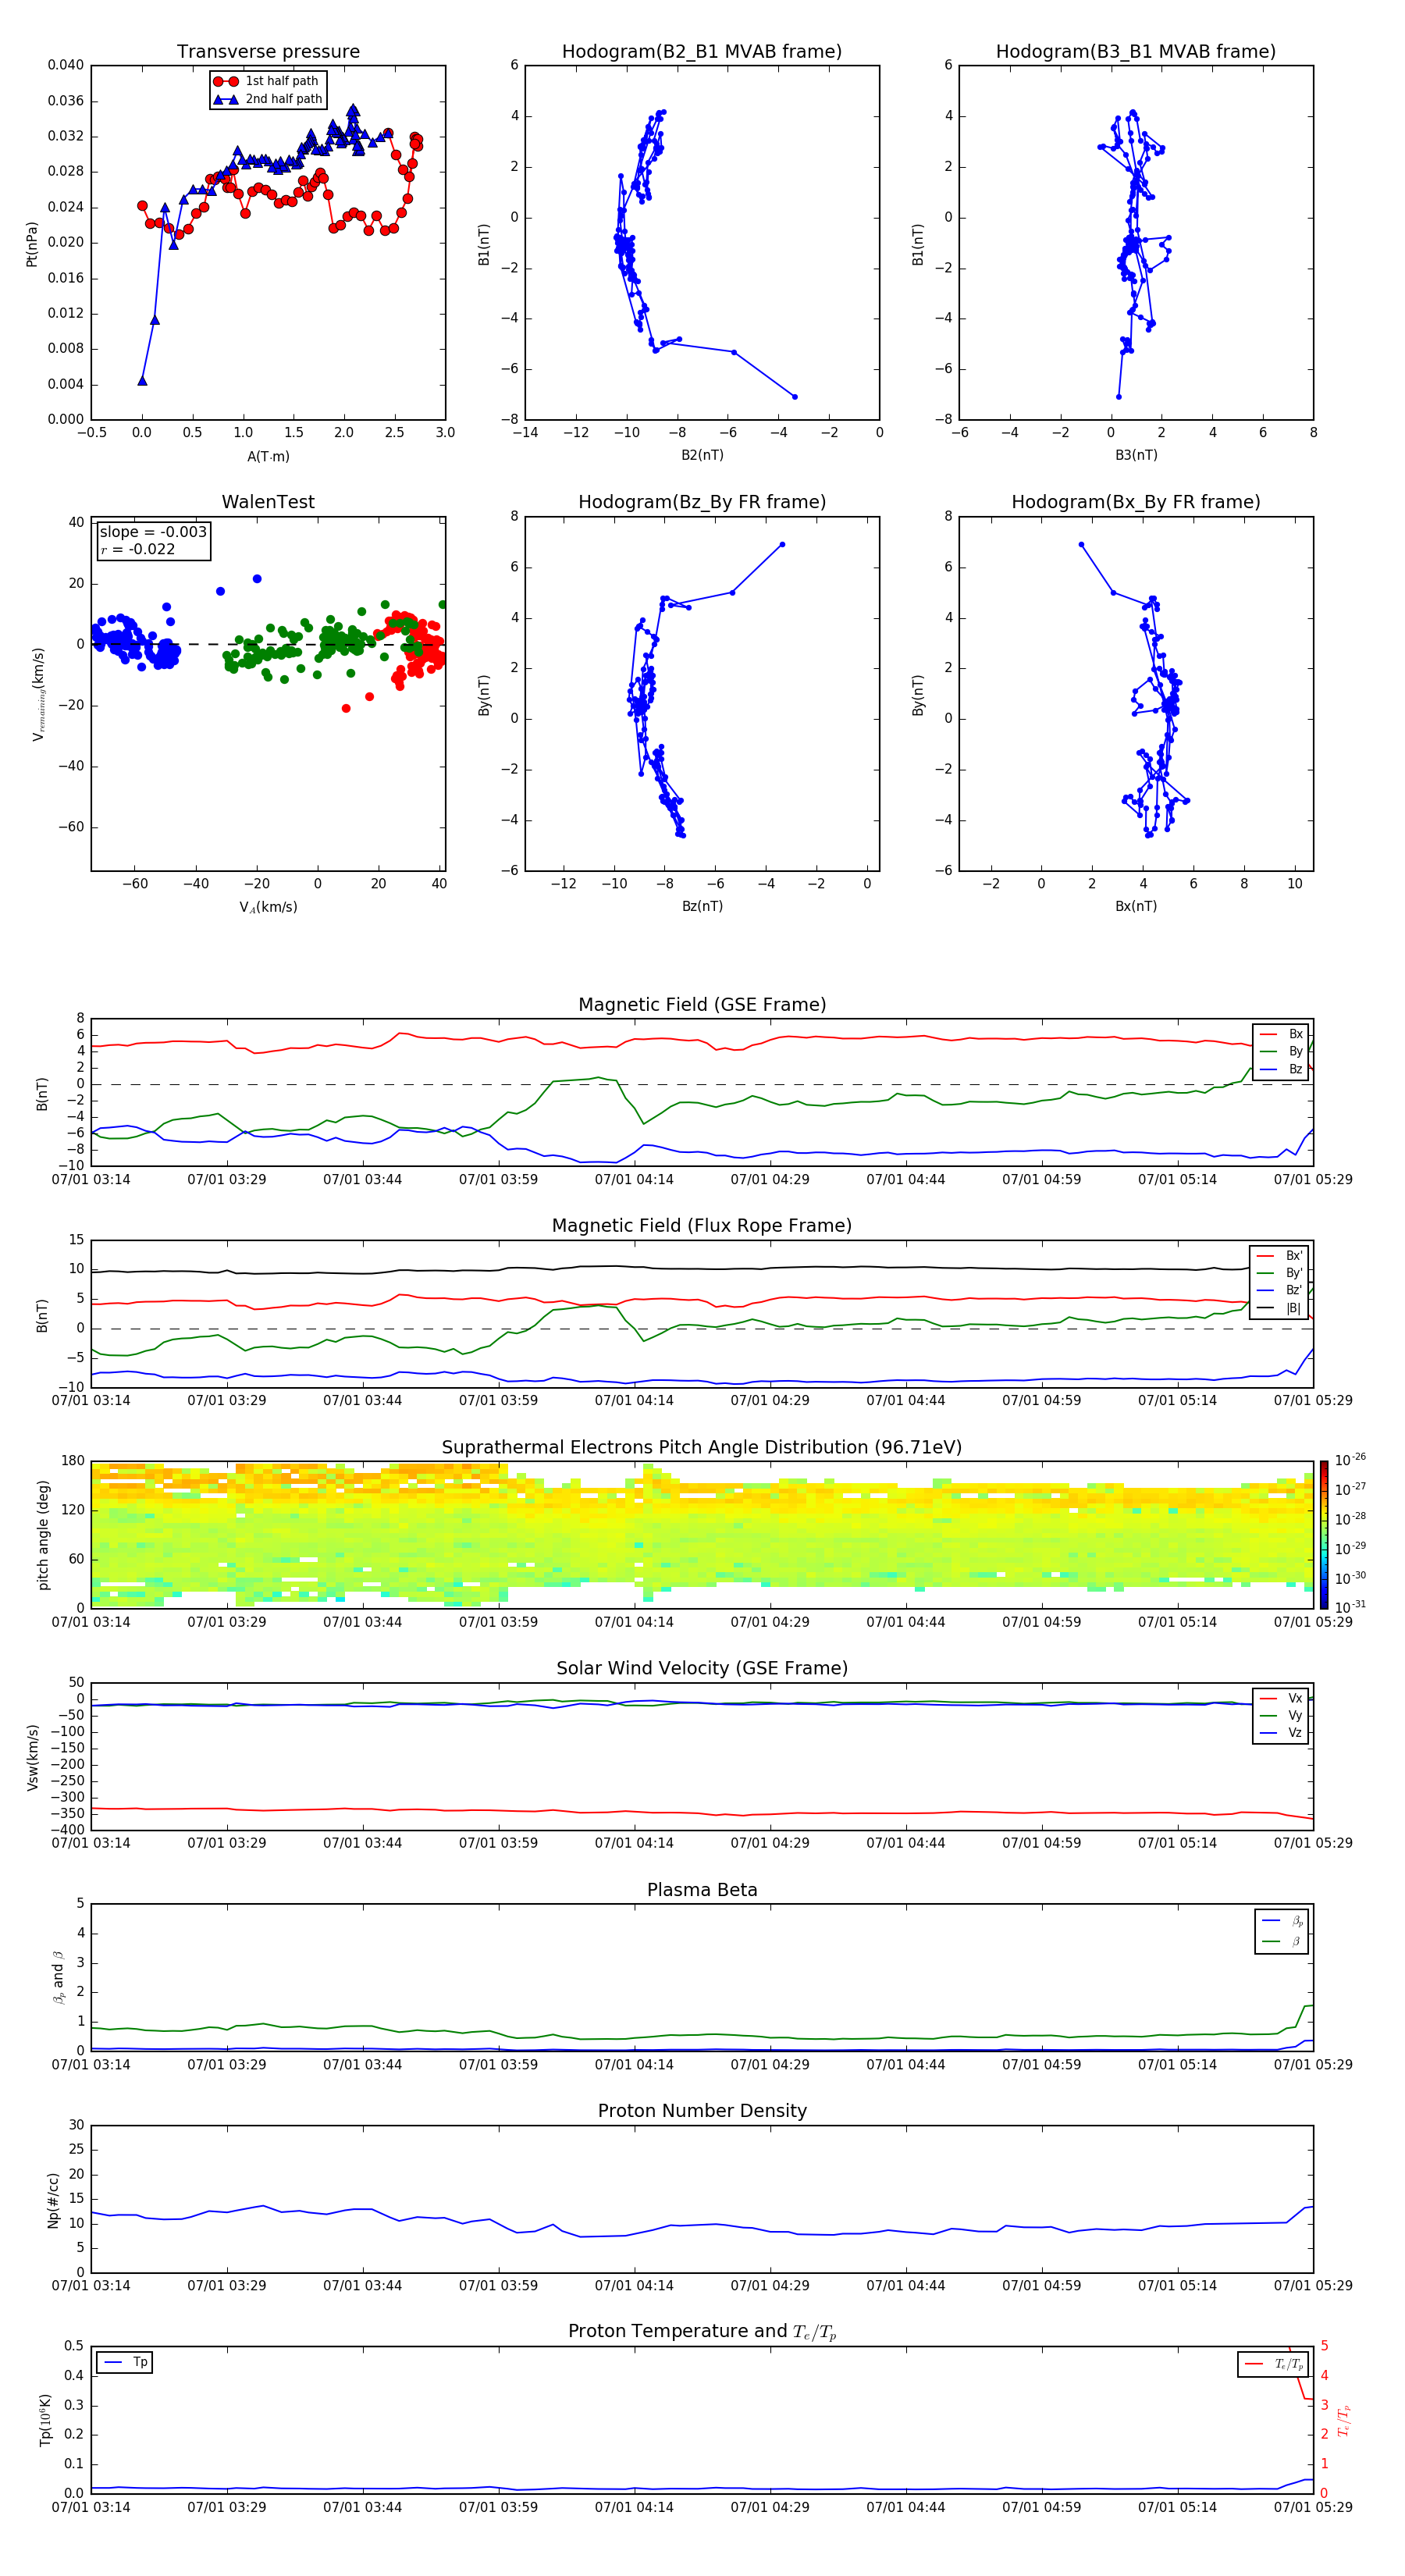Click the 'Proton Temperature and Te/Tp' title

point(702,2332)
